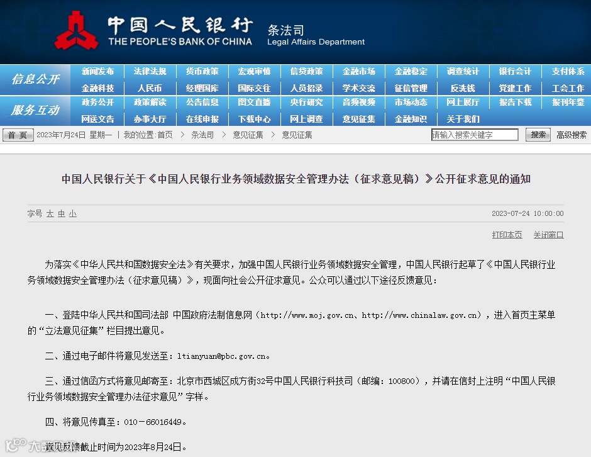The width and height of the screenshot is (591, 457).
Task: Open 货币政策 menu item
Action: 202,71
